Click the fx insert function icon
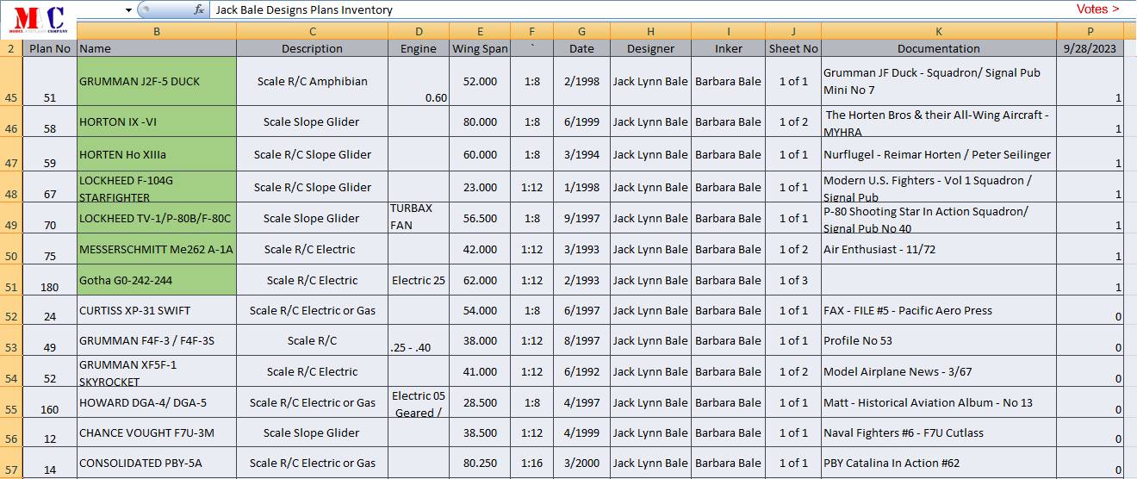Viewport: 1137px width, 479px height. coord(198,9)
